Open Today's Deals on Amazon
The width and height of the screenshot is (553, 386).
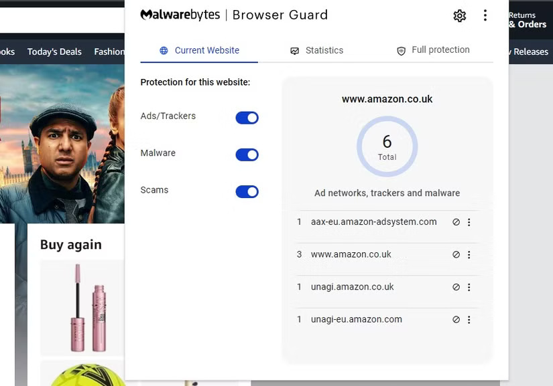point(54,51)
